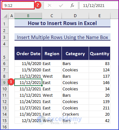Select the active 11/12/2021 cell in row 9
This screenshot has width=119, height=130.
point(28,82)
